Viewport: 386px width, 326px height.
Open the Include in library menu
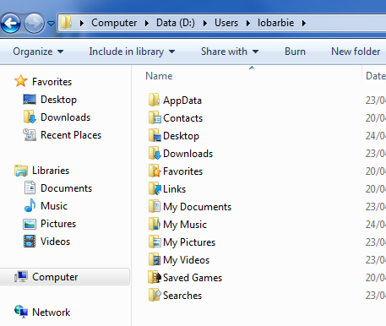132,52
